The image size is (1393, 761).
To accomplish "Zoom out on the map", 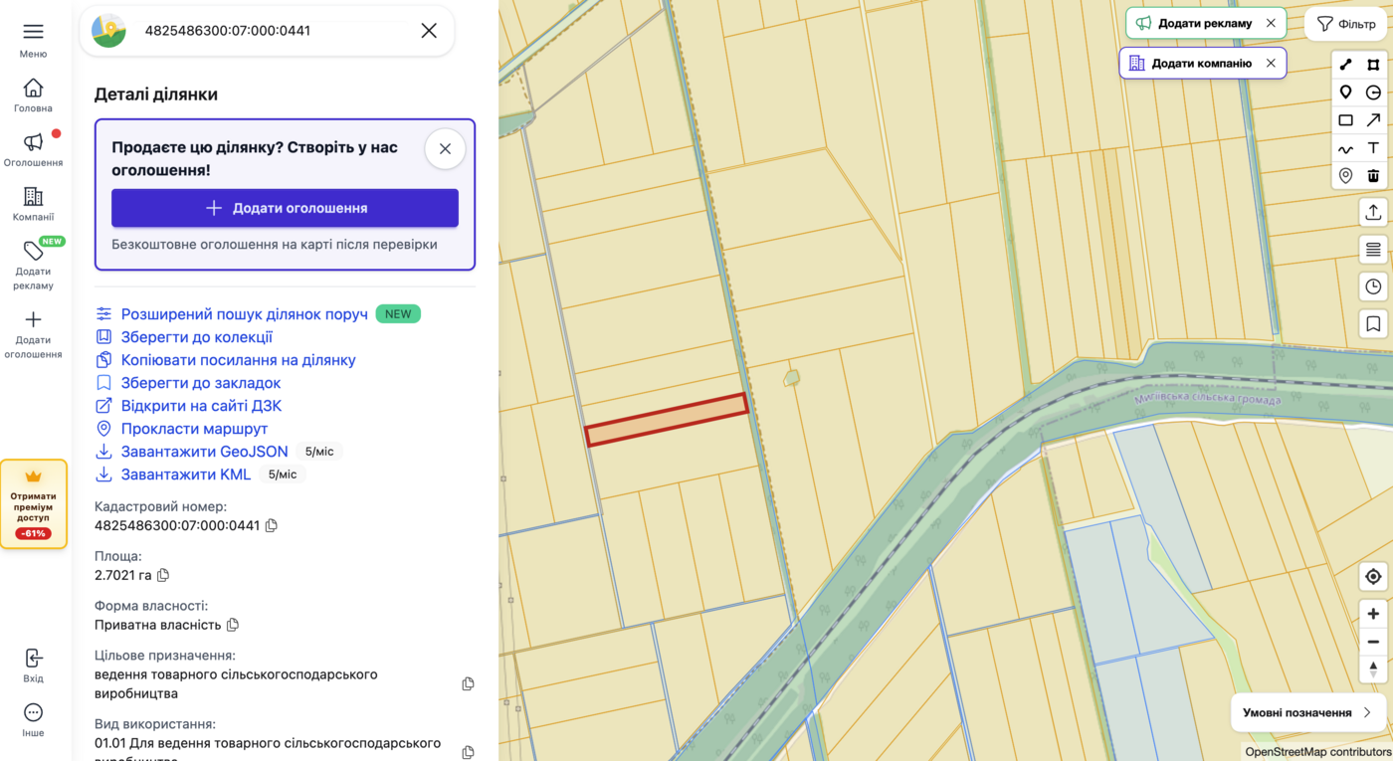I will pos(1373,642).
